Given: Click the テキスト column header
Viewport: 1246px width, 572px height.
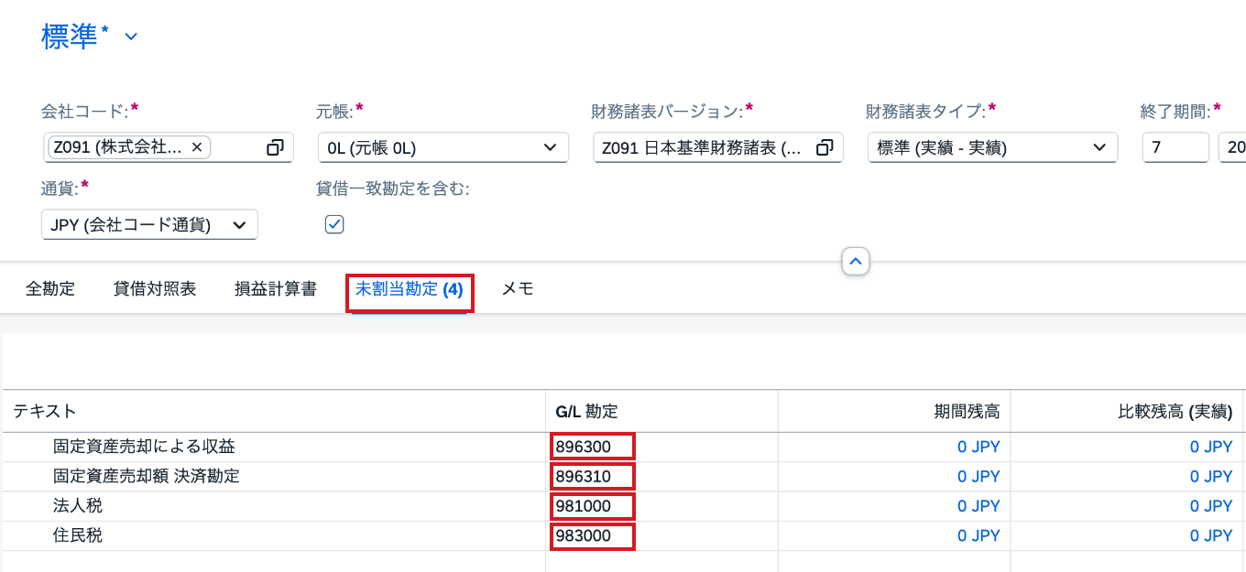Looking at the screenshot, I should tap(275, 412).
